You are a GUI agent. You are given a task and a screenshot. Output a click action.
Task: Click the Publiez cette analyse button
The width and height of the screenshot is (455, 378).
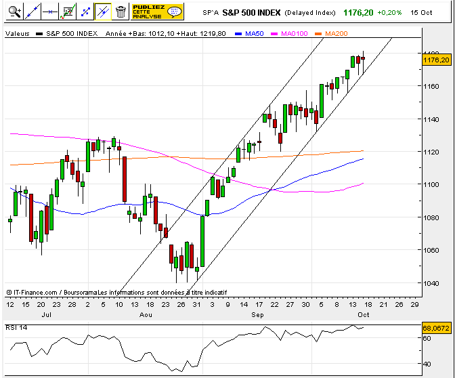(x=157, y=12)
